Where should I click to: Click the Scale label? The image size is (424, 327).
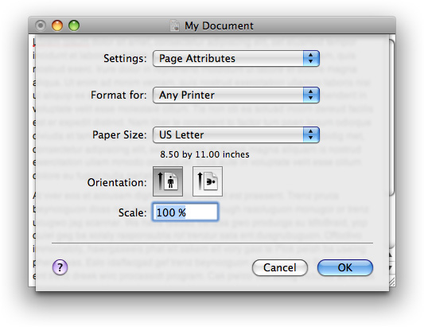133,212
